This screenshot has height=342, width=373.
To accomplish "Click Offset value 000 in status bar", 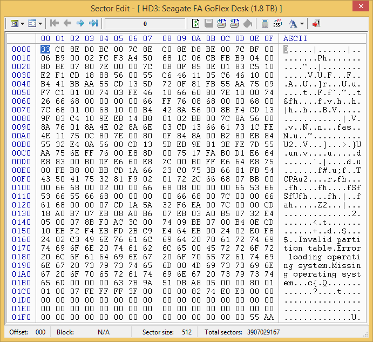I will coord(40,332).
